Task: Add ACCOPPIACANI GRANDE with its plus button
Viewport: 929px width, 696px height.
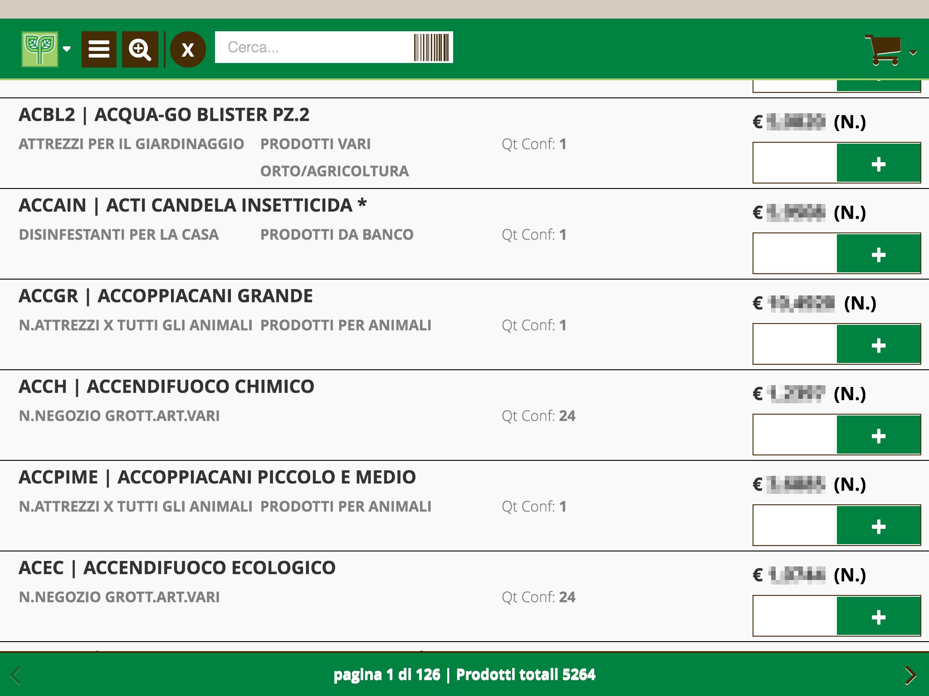Action: tap(879, 344)
